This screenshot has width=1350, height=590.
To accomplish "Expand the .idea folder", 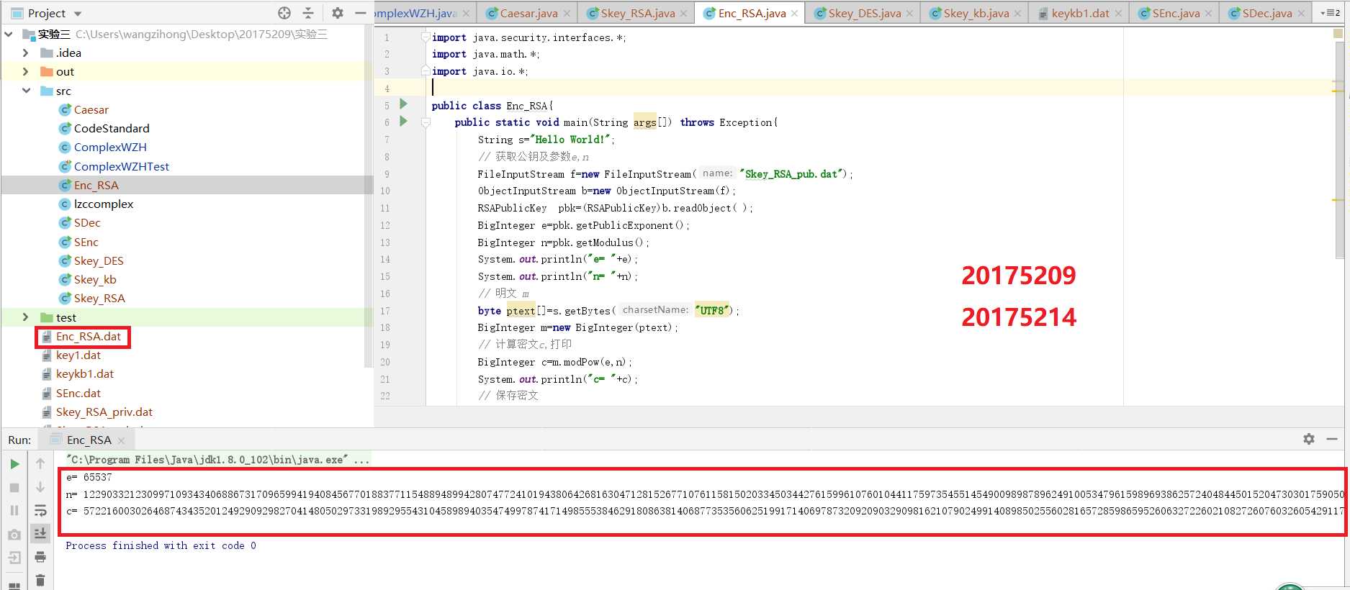I will (x=26, y=53).
